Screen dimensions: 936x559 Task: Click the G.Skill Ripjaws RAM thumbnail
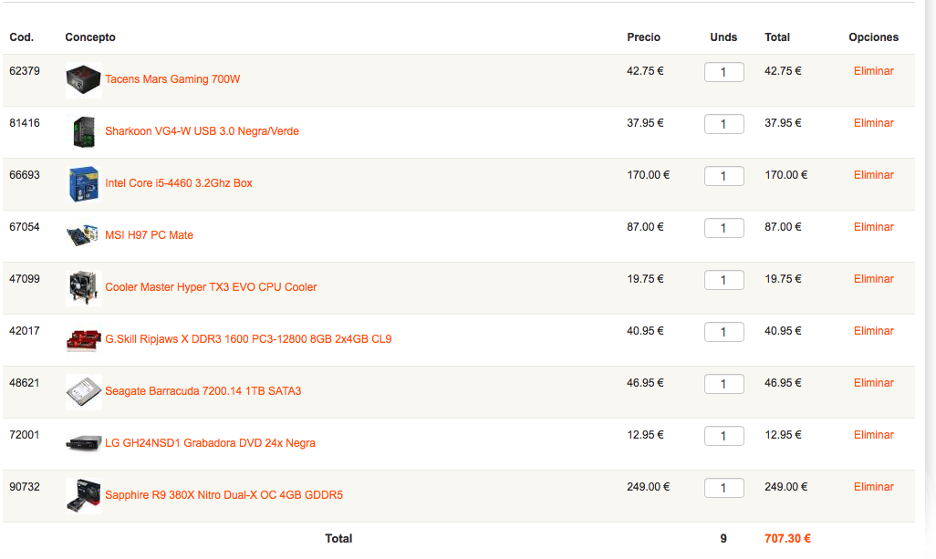tap(84, 339)
